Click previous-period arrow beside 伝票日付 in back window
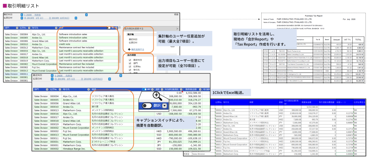 (x=22, y=18)
